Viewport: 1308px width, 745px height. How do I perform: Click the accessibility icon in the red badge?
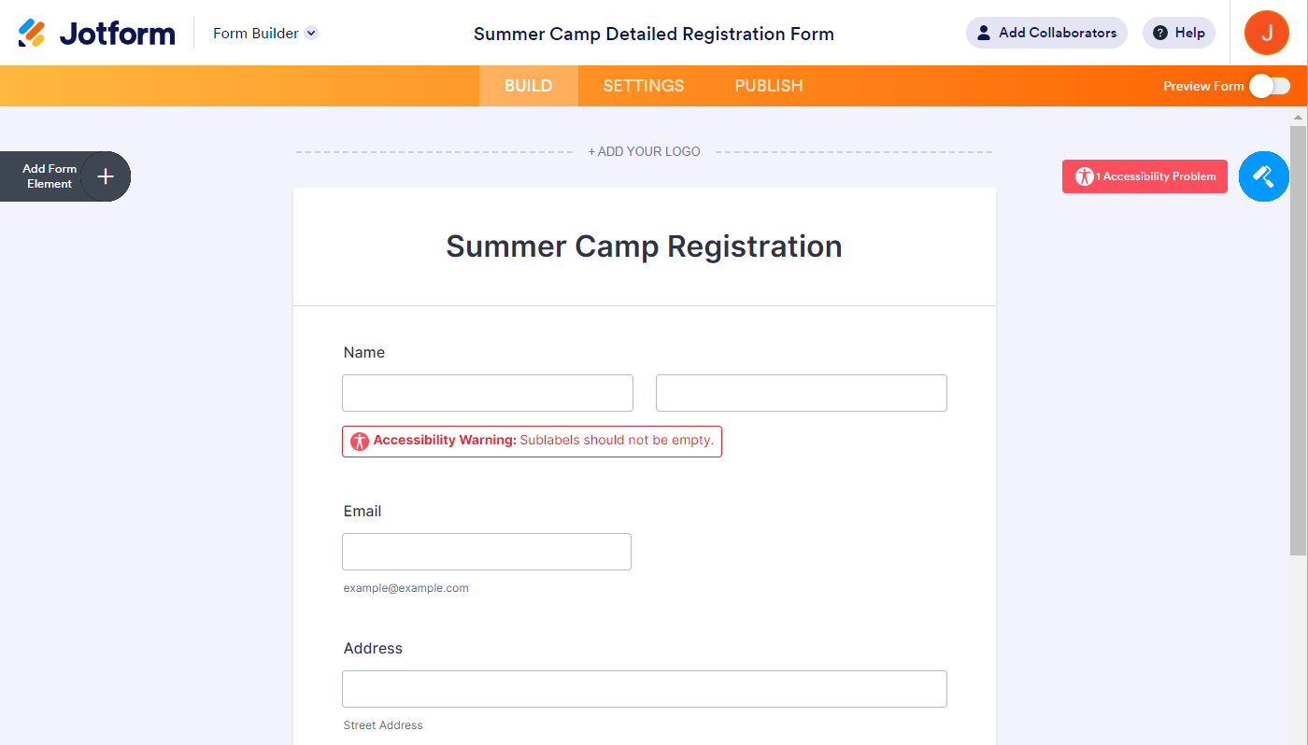1084,176
